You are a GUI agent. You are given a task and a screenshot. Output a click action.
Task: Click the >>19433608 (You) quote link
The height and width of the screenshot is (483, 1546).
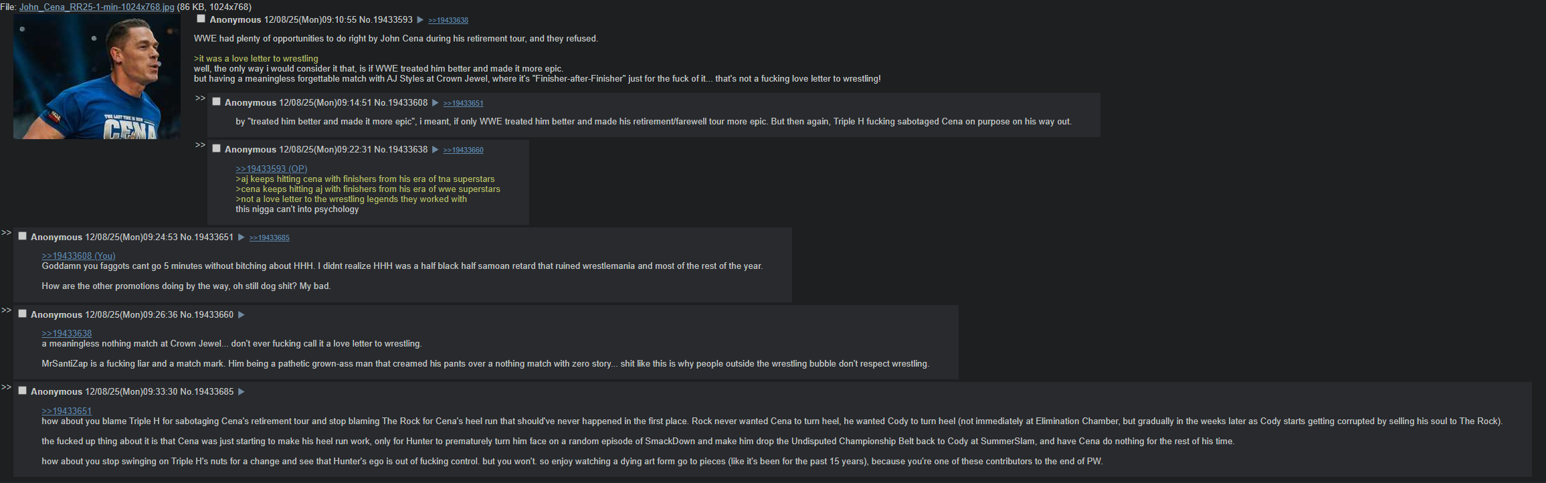pos(78,256)
